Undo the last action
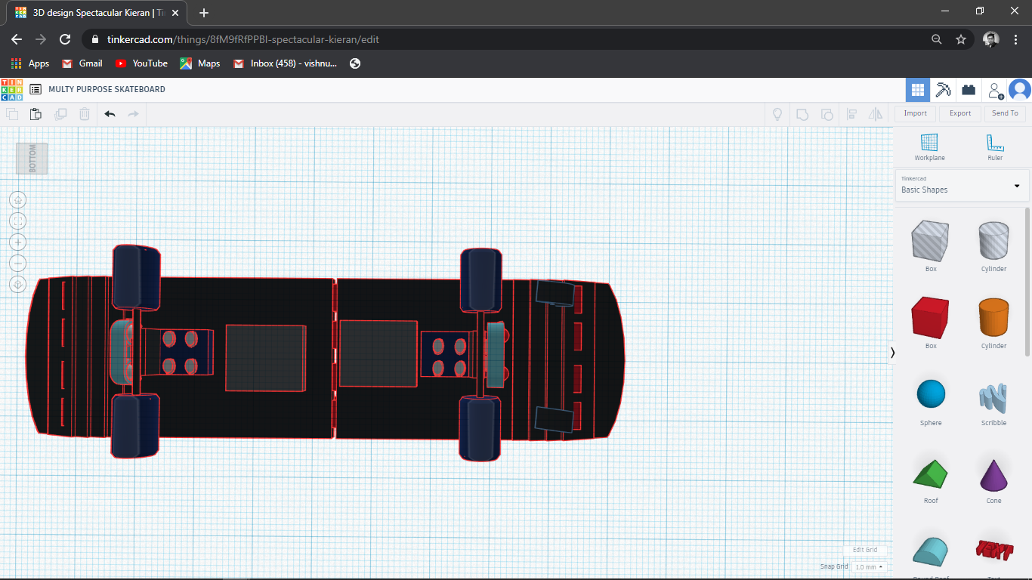Screen dimensions: 1032x580 110,114
